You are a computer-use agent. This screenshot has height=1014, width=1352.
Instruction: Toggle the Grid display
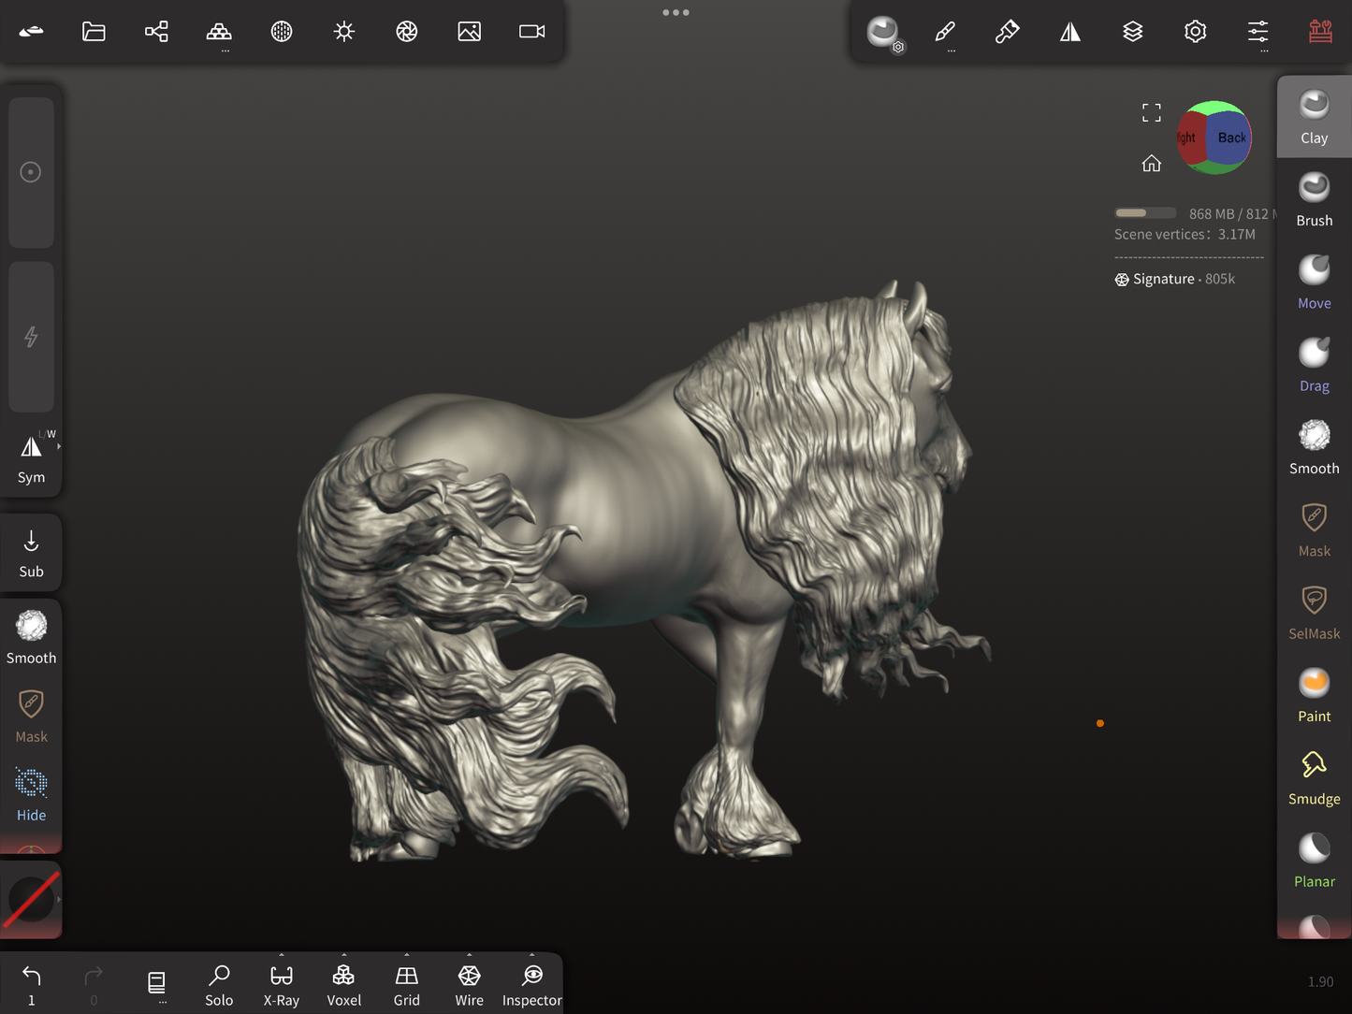[406, 985]
